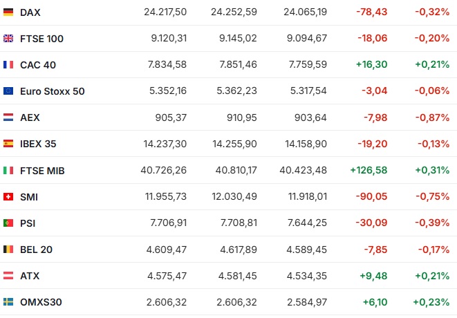Viewport: 457px width, 318px height.
Task: Click the Portuguese flag icon beside PSI
Action: (8, 223)
